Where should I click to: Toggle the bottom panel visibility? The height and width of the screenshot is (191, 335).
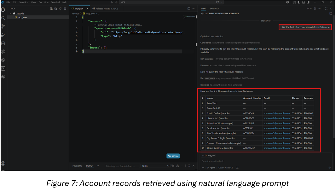click(x=303, y=2)
